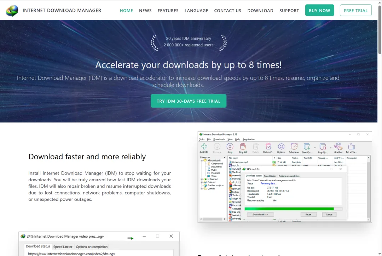Click the Tell a Frie... thumbs-up icon
The image size is (382, 256).
(x=351, y=148)
